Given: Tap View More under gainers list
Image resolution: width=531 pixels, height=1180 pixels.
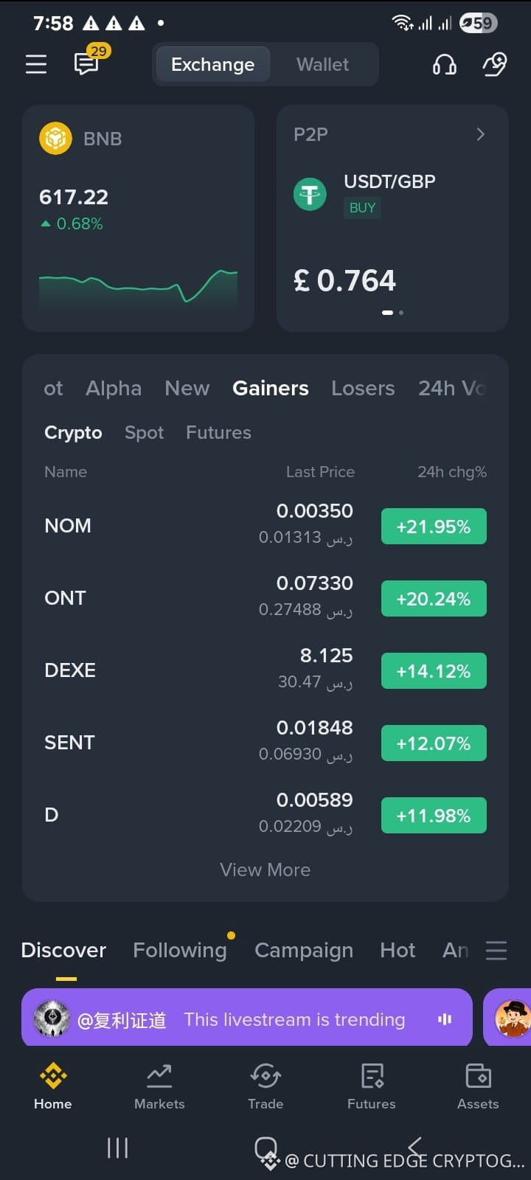Looking at the screenshot, I should [265, 870].
